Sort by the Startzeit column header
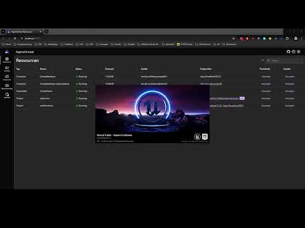The image size is (305, 228). 109,69
